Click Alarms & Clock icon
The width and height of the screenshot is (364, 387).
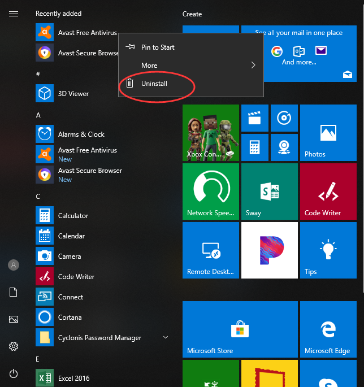[x=45, y=134]
